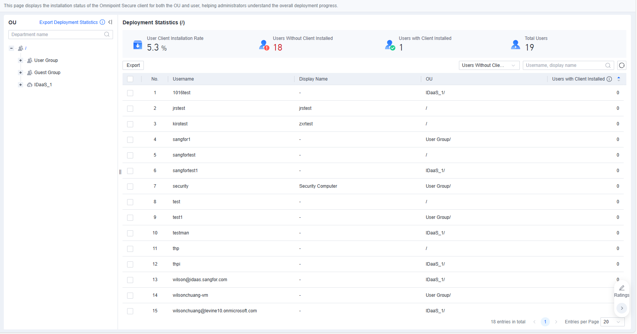This screenshot has width=637, height=334.
Task: Click the Display Name column header
Action: [x=313, y=79]
